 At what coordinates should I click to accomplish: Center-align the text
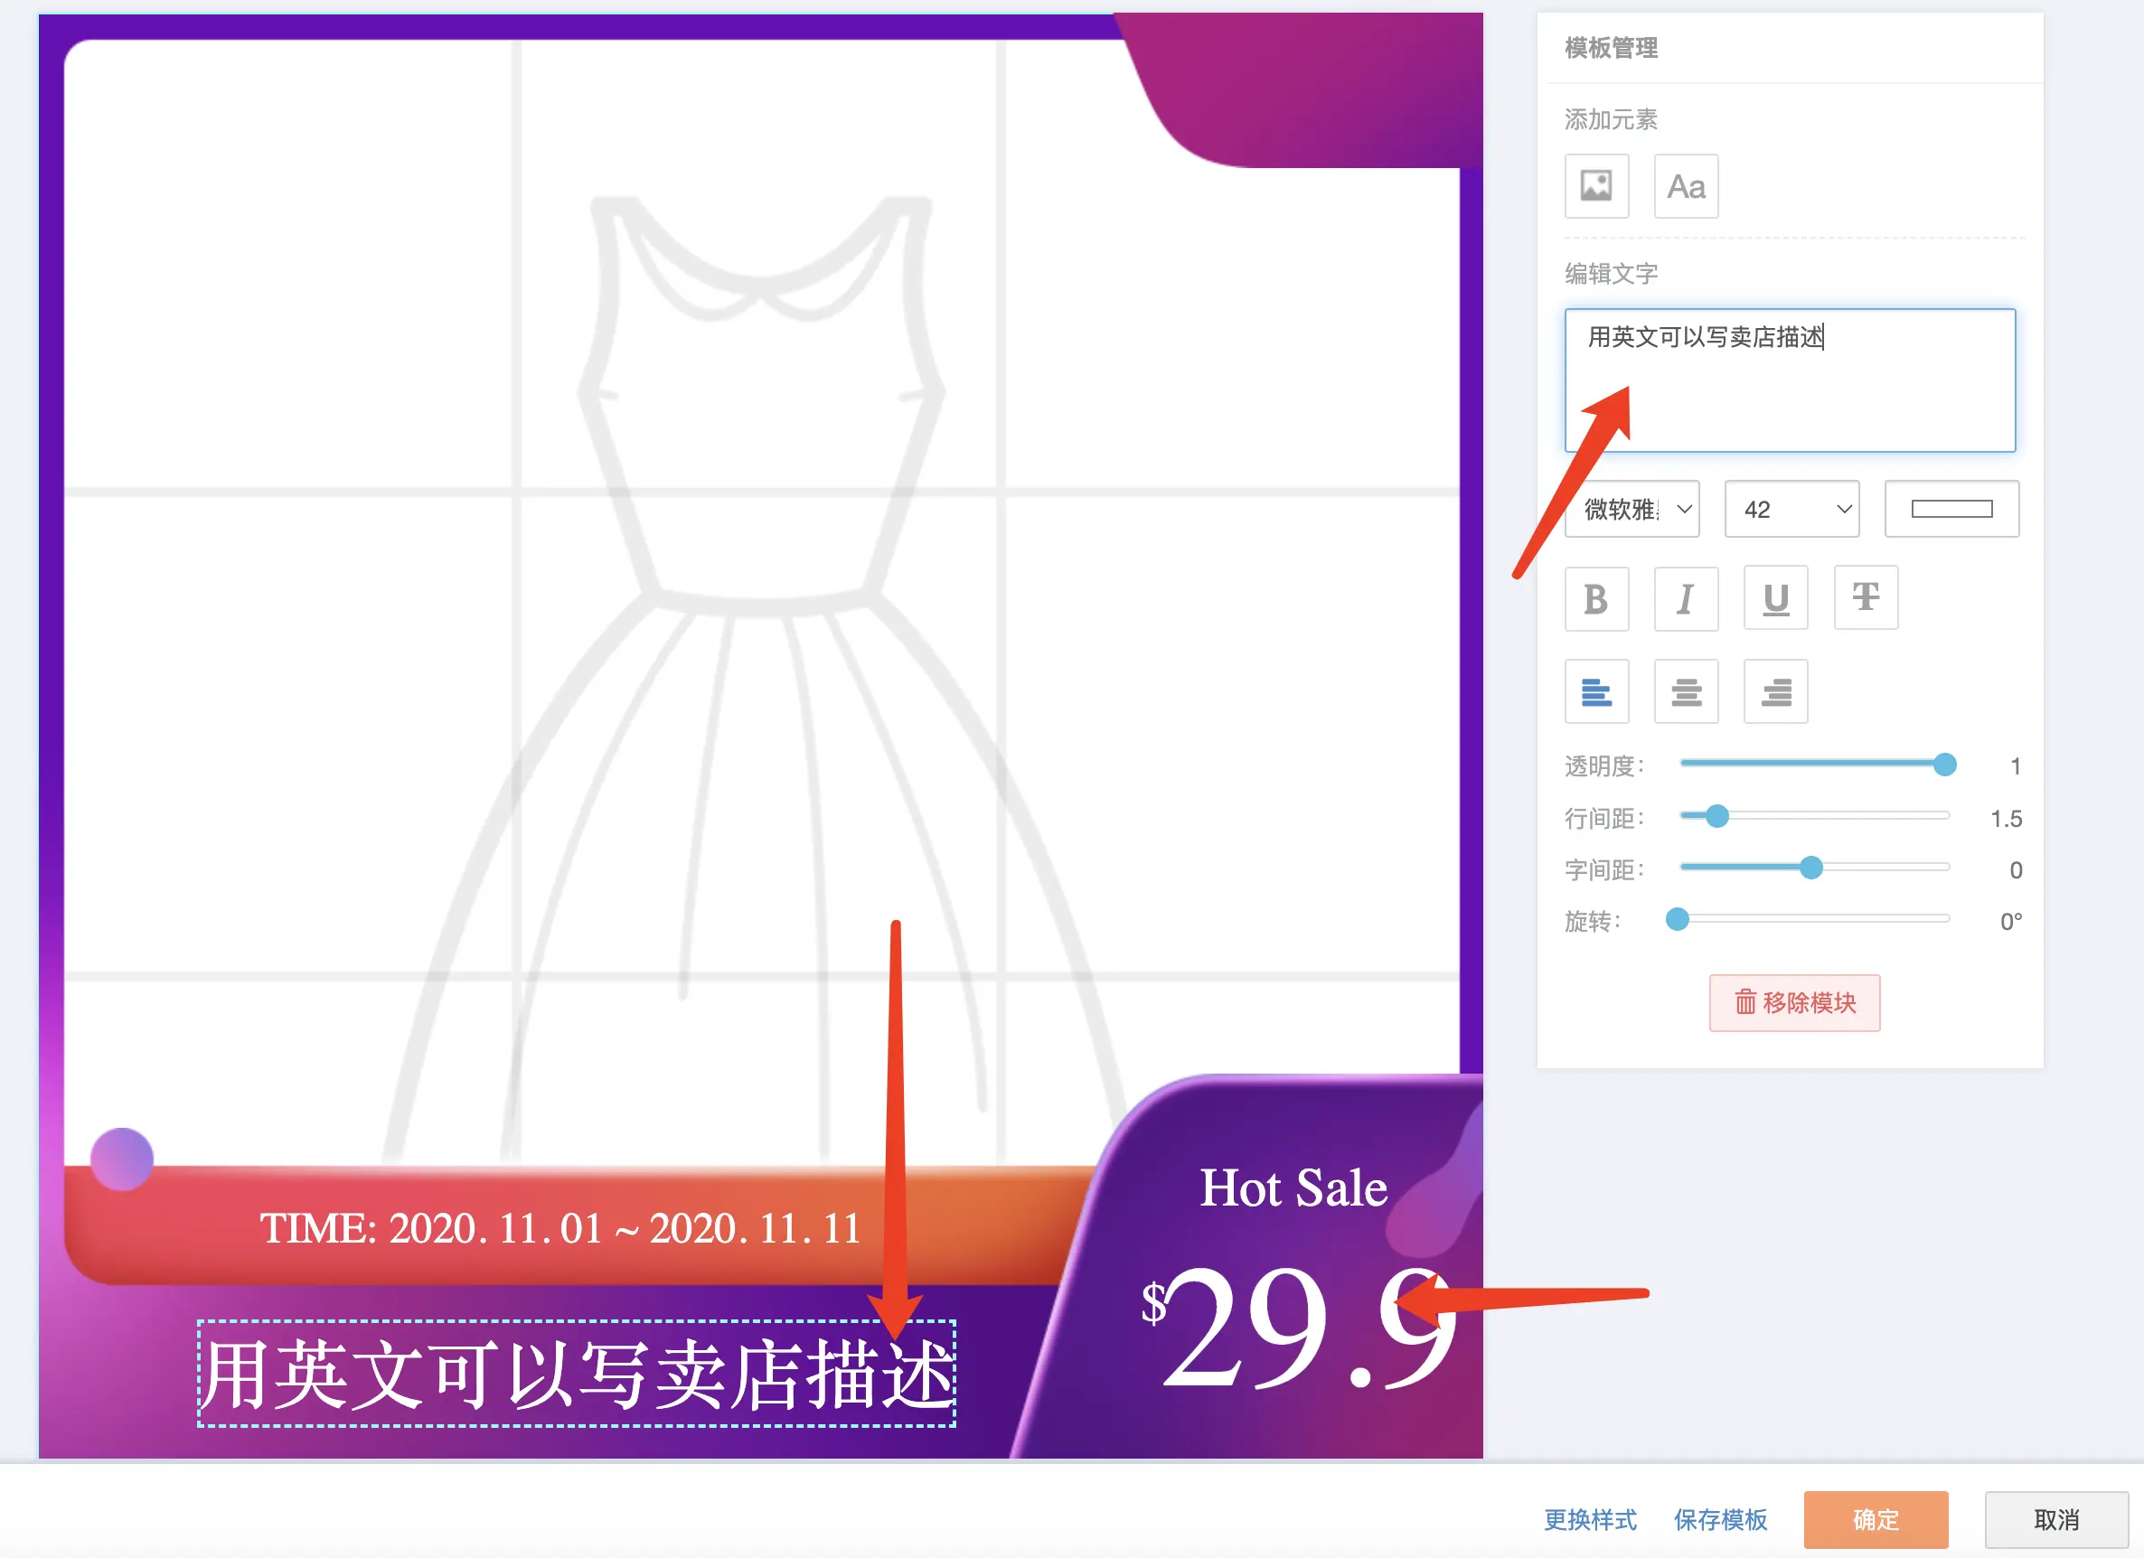tap(1686, 692)
